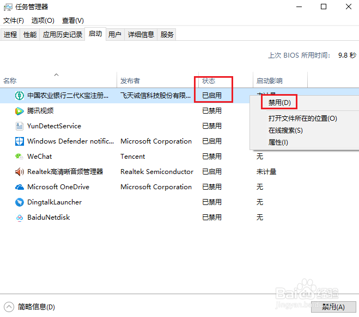Collapse to 简略信息 using the arrow icon

tap(9, 307)
